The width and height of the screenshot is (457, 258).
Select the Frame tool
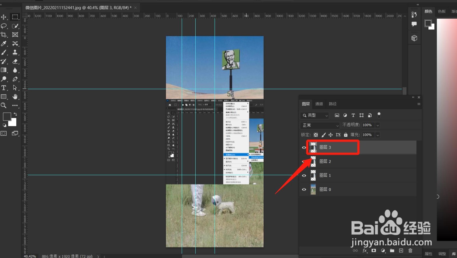pyautogui.click(x=15, y=35)
